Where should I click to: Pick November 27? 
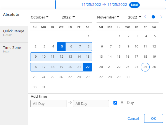(101, 77)
